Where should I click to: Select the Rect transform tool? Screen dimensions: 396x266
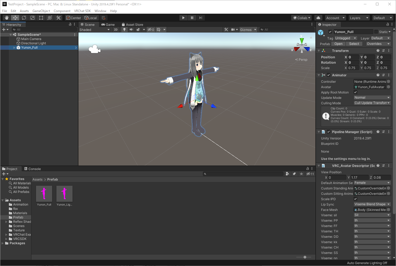coord(41,18)
